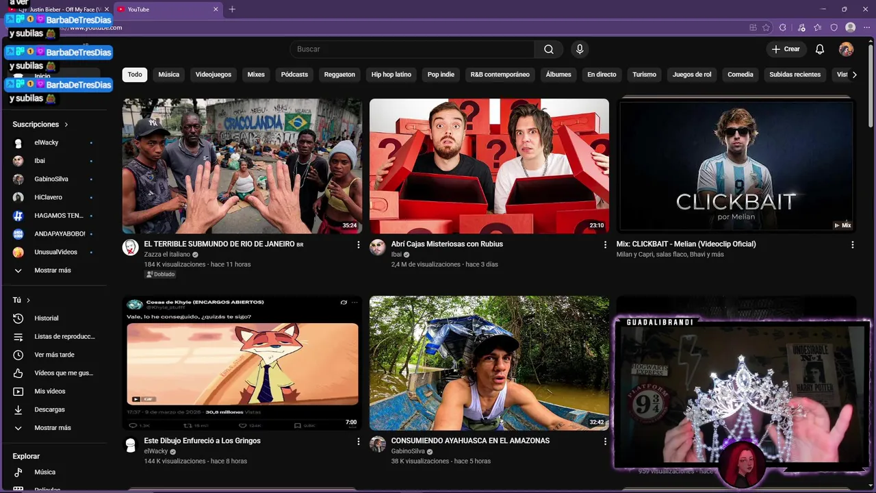Select the Videojuegos filter chip
The image size is (876, 493).
click(214, 75)
